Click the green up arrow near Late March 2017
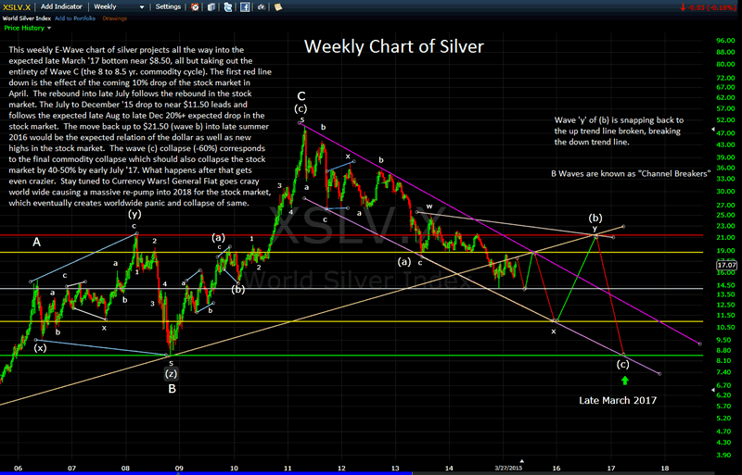Image resolution: width=742 pixels, height=475 pixels. click(624, 381)
